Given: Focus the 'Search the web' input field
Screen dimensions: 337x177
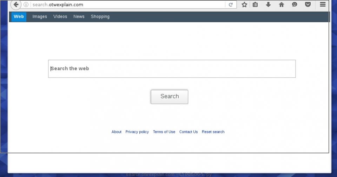Looking at the screenshot, I should click(172, 69).
